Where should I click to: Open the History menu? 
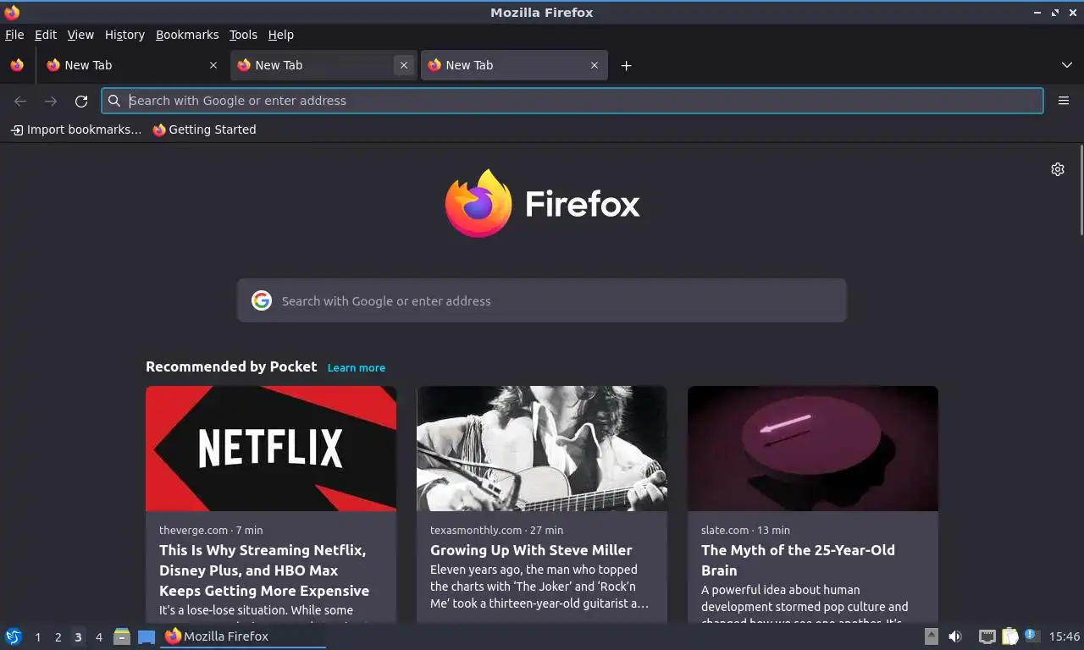click(x=124, y=35)
